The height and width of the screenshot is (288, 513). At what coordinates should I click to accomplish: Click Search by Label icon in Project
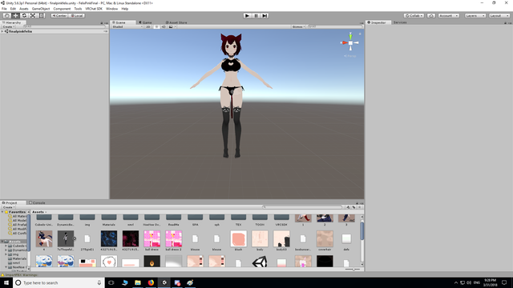click(353, 207)
